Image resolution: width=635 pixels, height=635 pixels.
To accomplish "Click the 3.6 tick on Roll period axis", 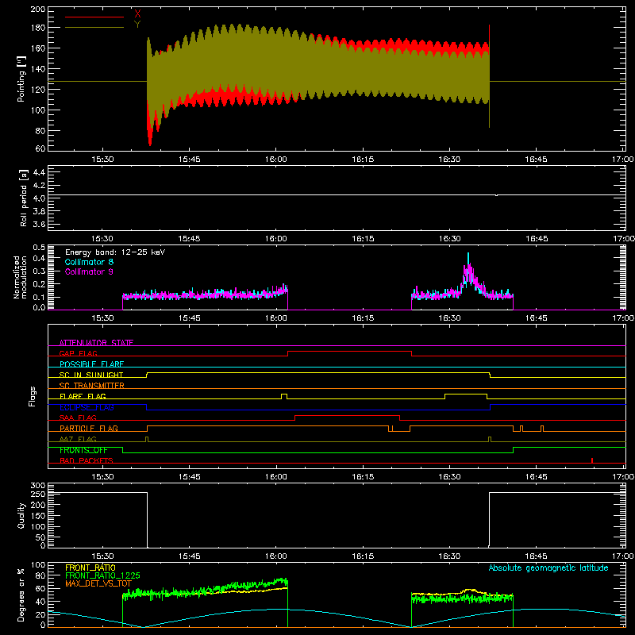I will [x=39, y=224].
